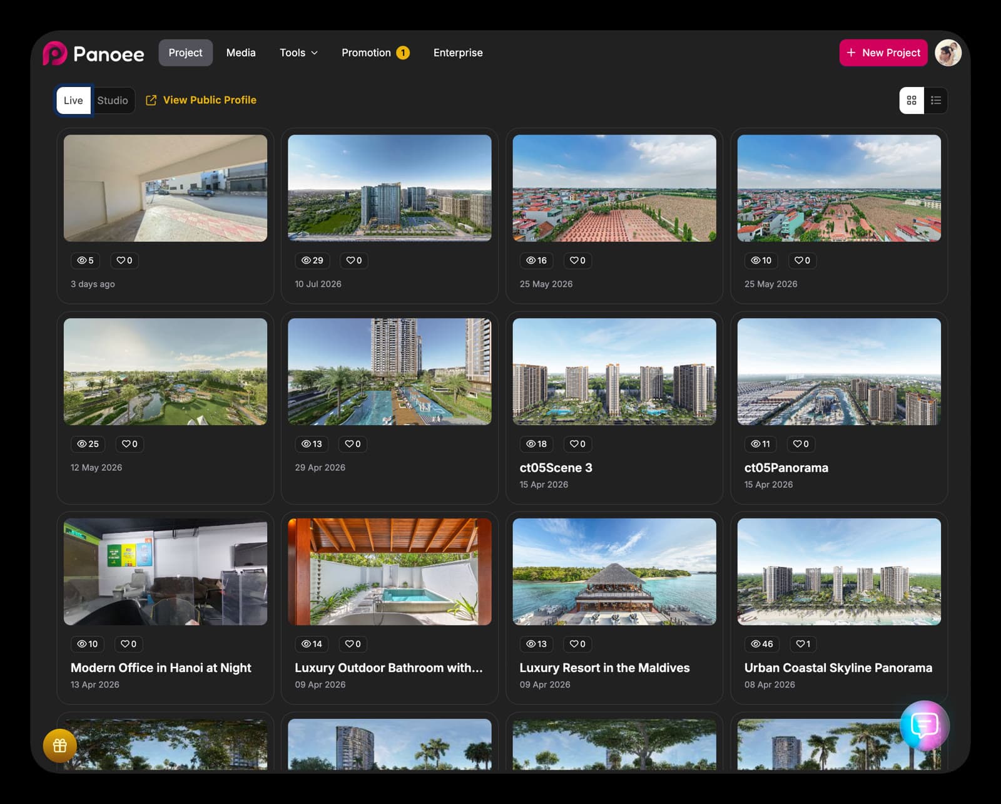Select the Live mode toggle
Image resolution: width=1001 pixels, height=804 pixels.
(x=73, y=100)
